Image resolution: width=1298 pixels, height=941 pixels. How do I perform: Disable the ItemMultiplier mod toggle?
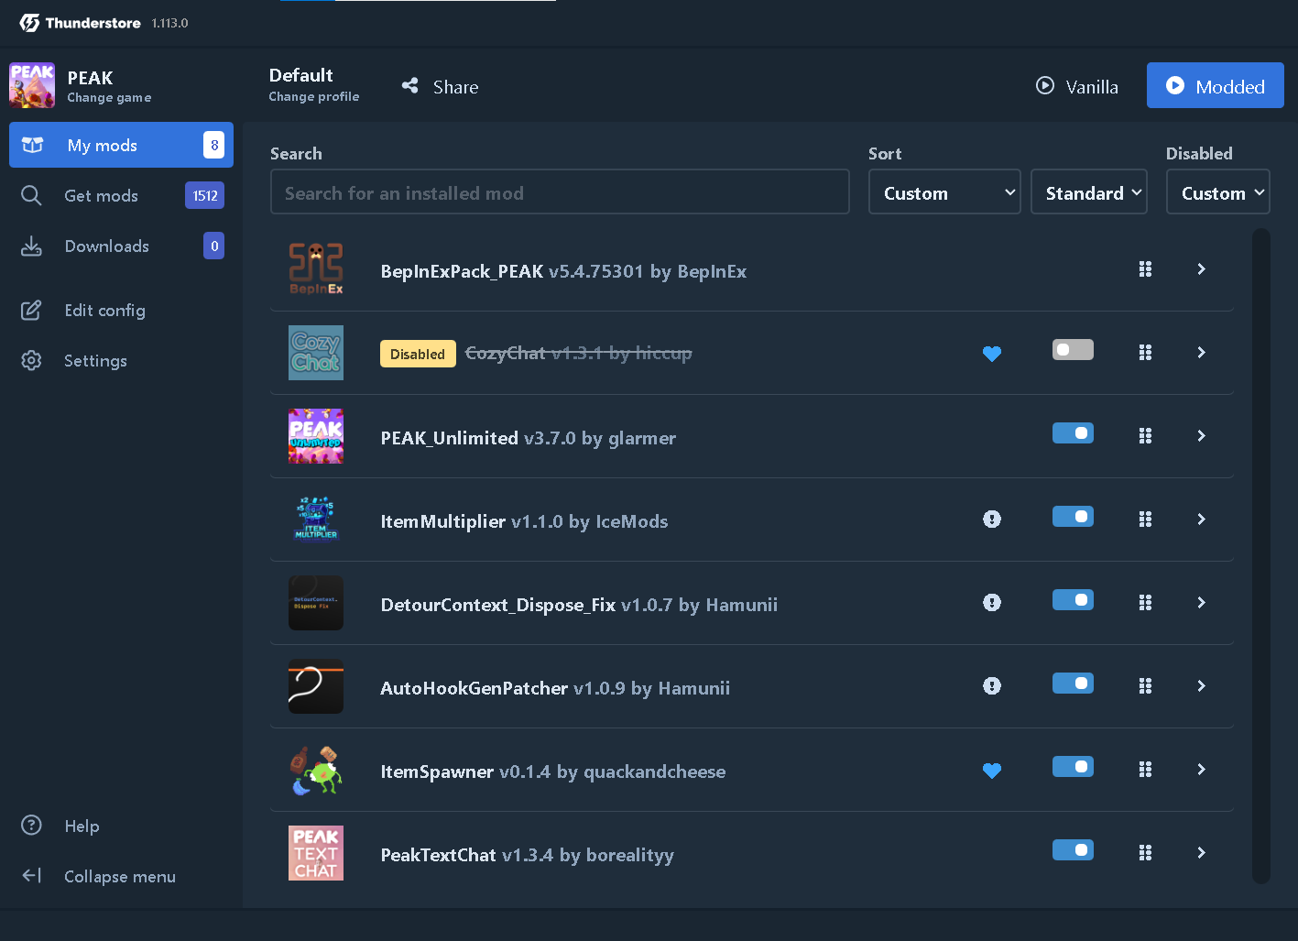point(1073,517)
